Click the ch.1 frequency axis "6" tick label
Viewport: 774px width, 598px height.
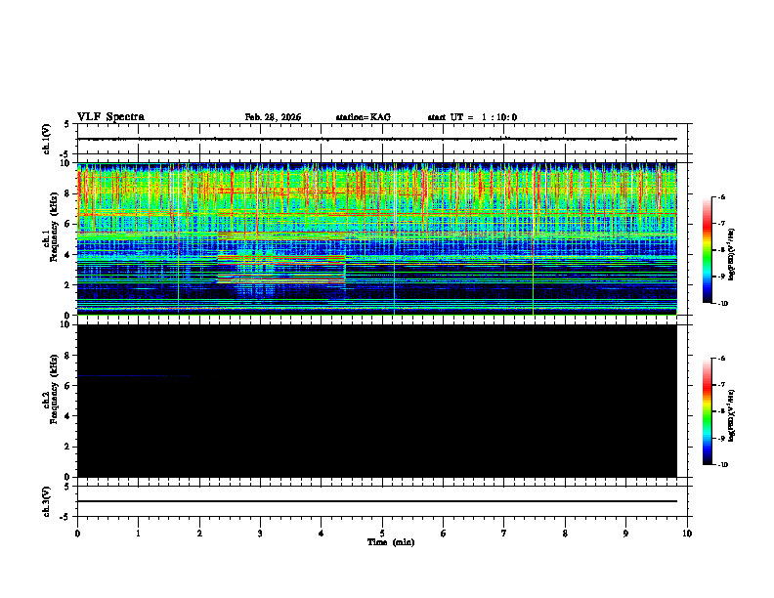[x=68, y=224]
